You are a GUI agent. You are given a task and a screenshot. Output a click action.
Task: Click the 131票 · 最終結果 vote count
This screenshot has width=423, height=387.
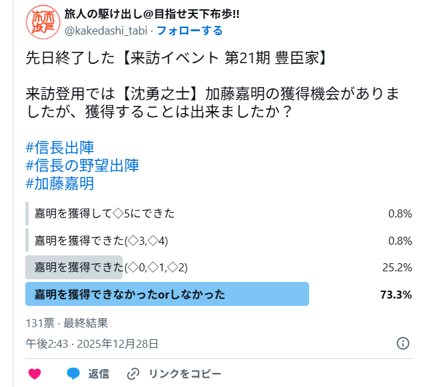click(67, 323)
